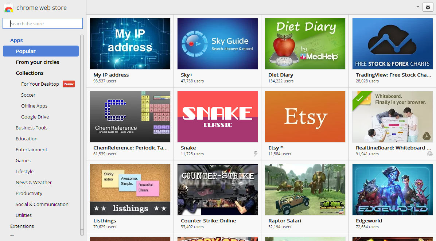Focus the Search the store field

(43, 23)
